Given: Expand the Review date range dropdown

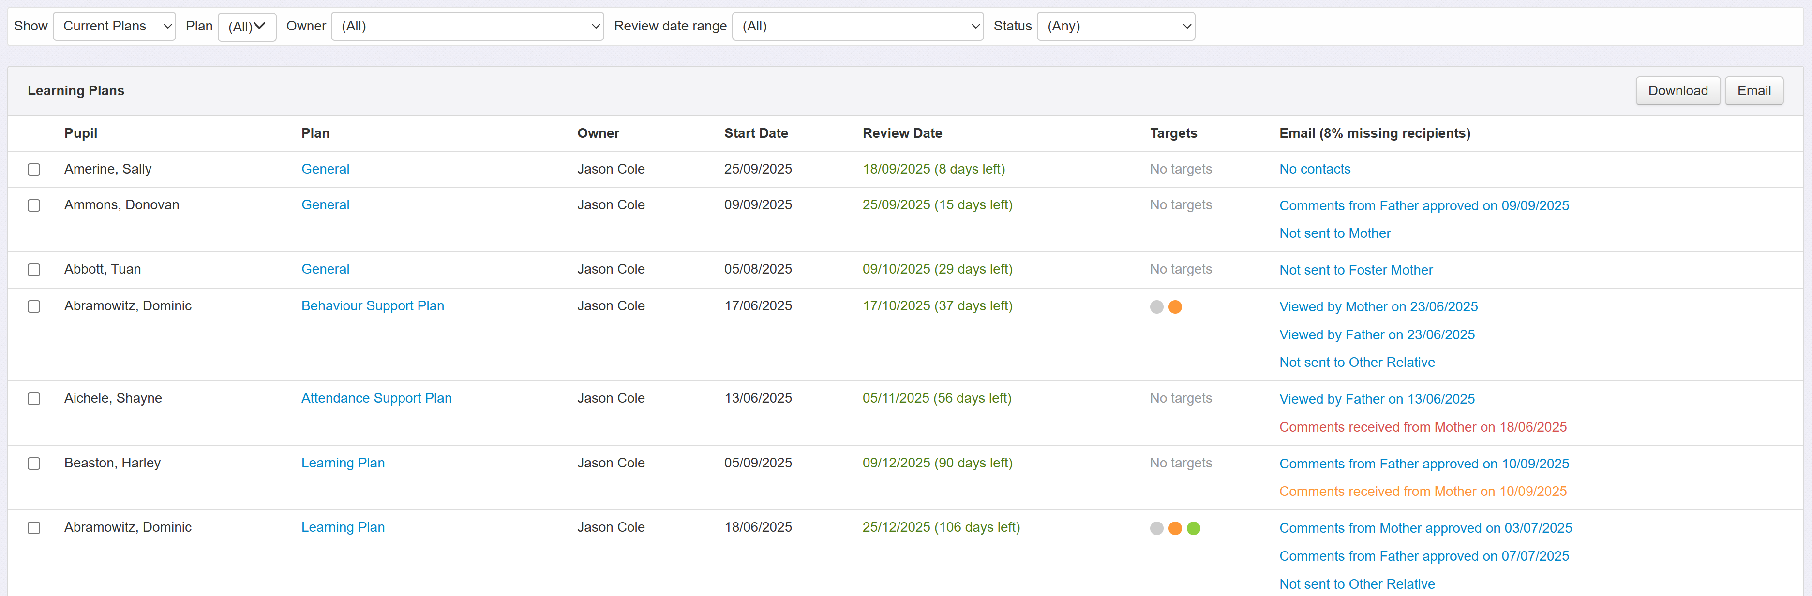Looking at the screenshot, I should 857,26.
